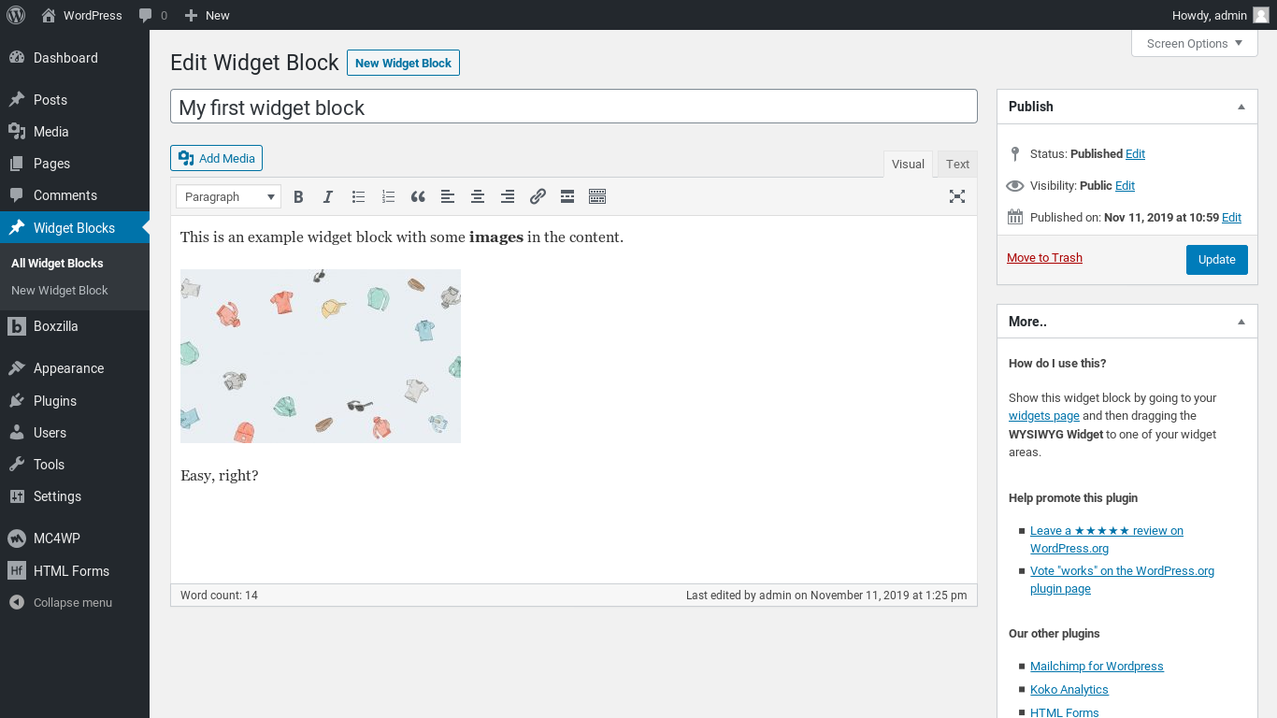Select the clothing image in the editor
Viewport: 1277px width, 718px height.
click(321, 356)
